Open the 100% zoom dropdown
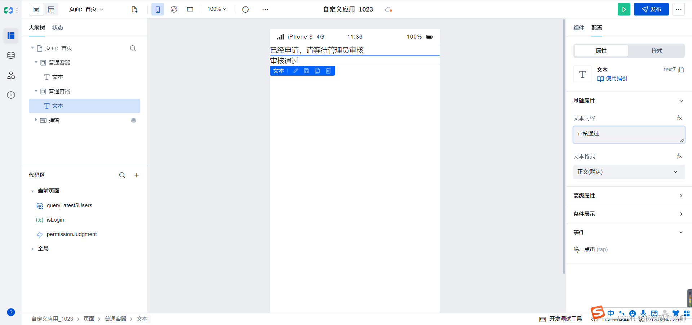 click(x=217, y=9)
